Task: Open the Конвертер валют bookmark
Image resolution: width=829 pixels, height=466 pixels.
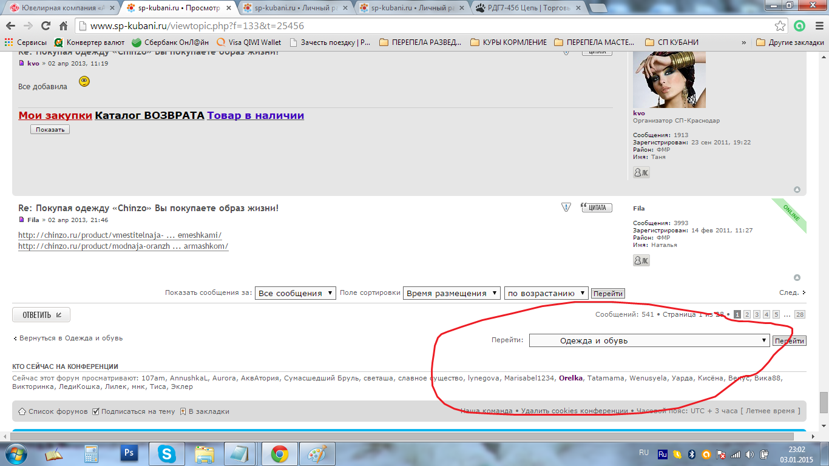Action: click(x=89, y=42)
